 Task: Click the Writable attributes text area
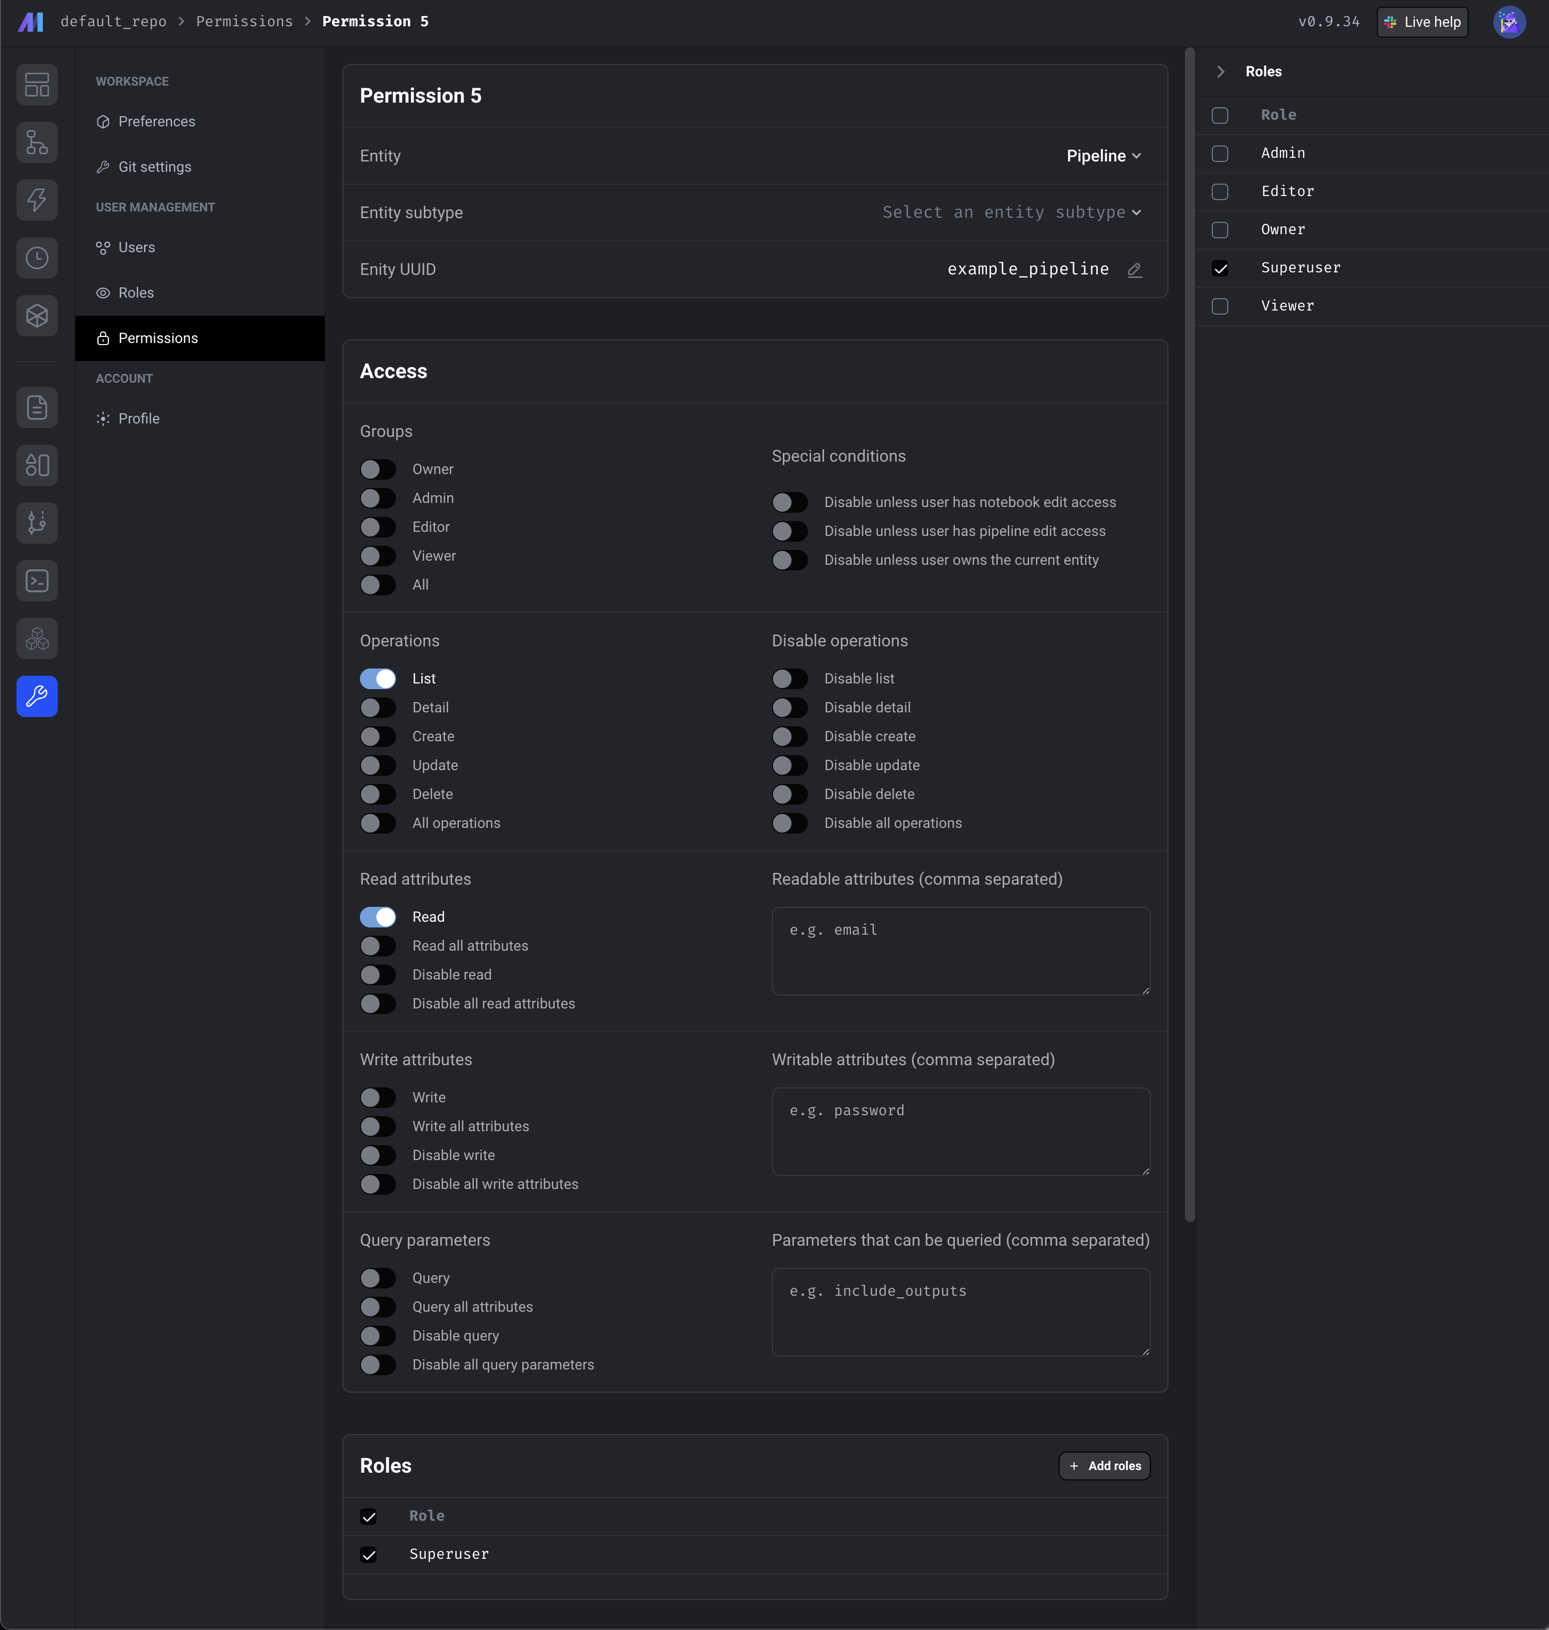point(961,1132)
